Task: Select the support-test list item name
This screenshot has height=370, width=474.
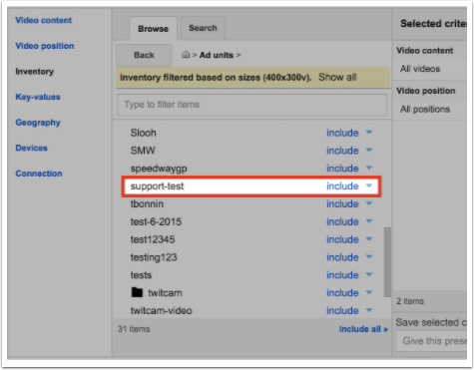Action: [x=157, y=186]
